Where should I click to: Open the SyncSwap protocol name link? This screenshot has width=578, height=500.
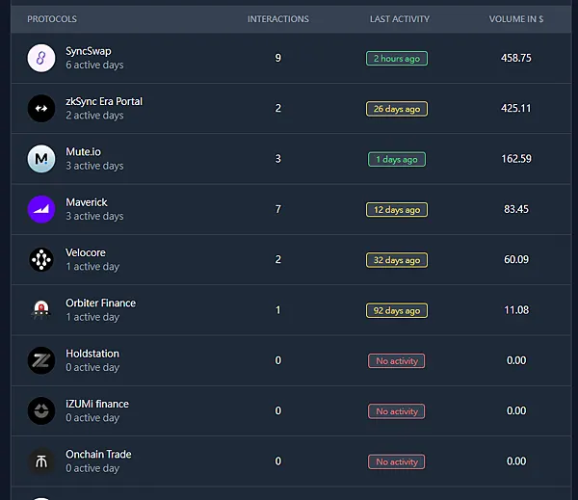[x=86, y=51]
